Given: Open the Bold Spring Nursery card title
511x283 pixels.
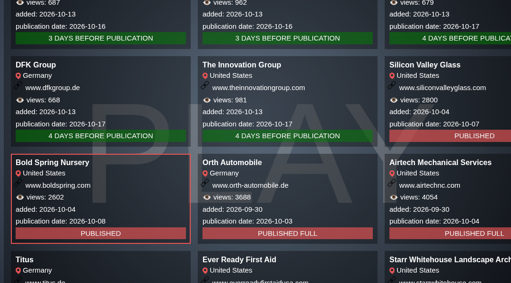Looking at the screenshot, I should coord(52,162).
